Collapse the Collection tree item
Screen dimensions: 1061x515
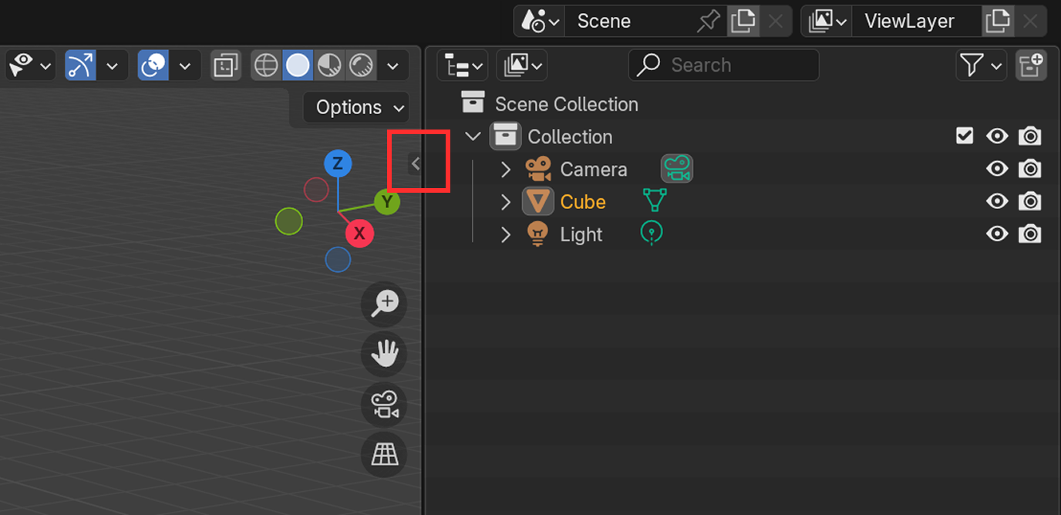(x=473, y=137)
